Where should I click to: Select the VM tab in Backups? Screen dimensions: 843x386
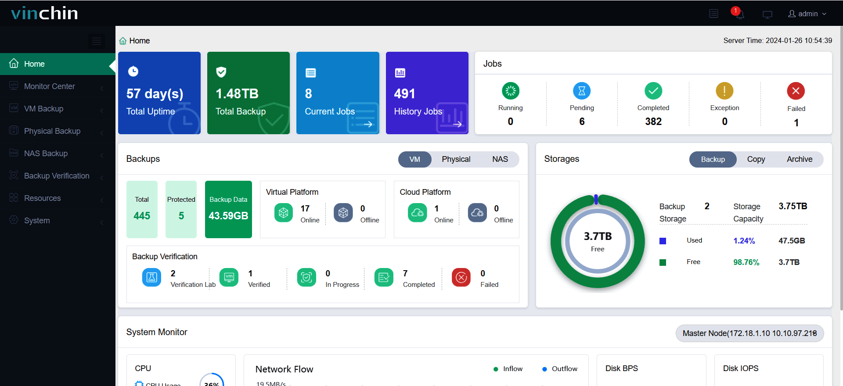click(415, 159)
